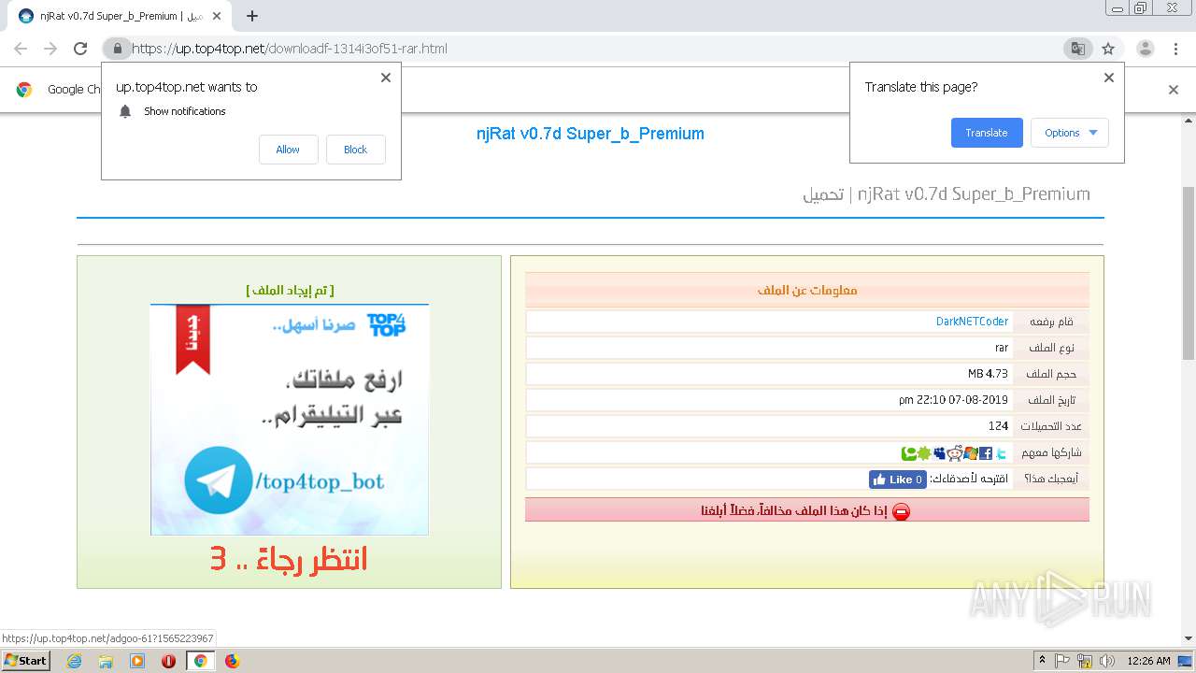Share the file on Reddit

pos(955,453)
